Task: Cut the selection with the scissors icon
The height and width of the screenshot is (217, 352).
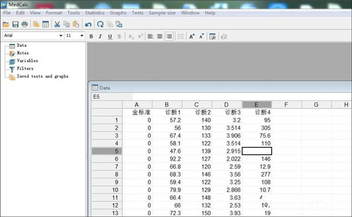Action: click(x=57, y=24)
